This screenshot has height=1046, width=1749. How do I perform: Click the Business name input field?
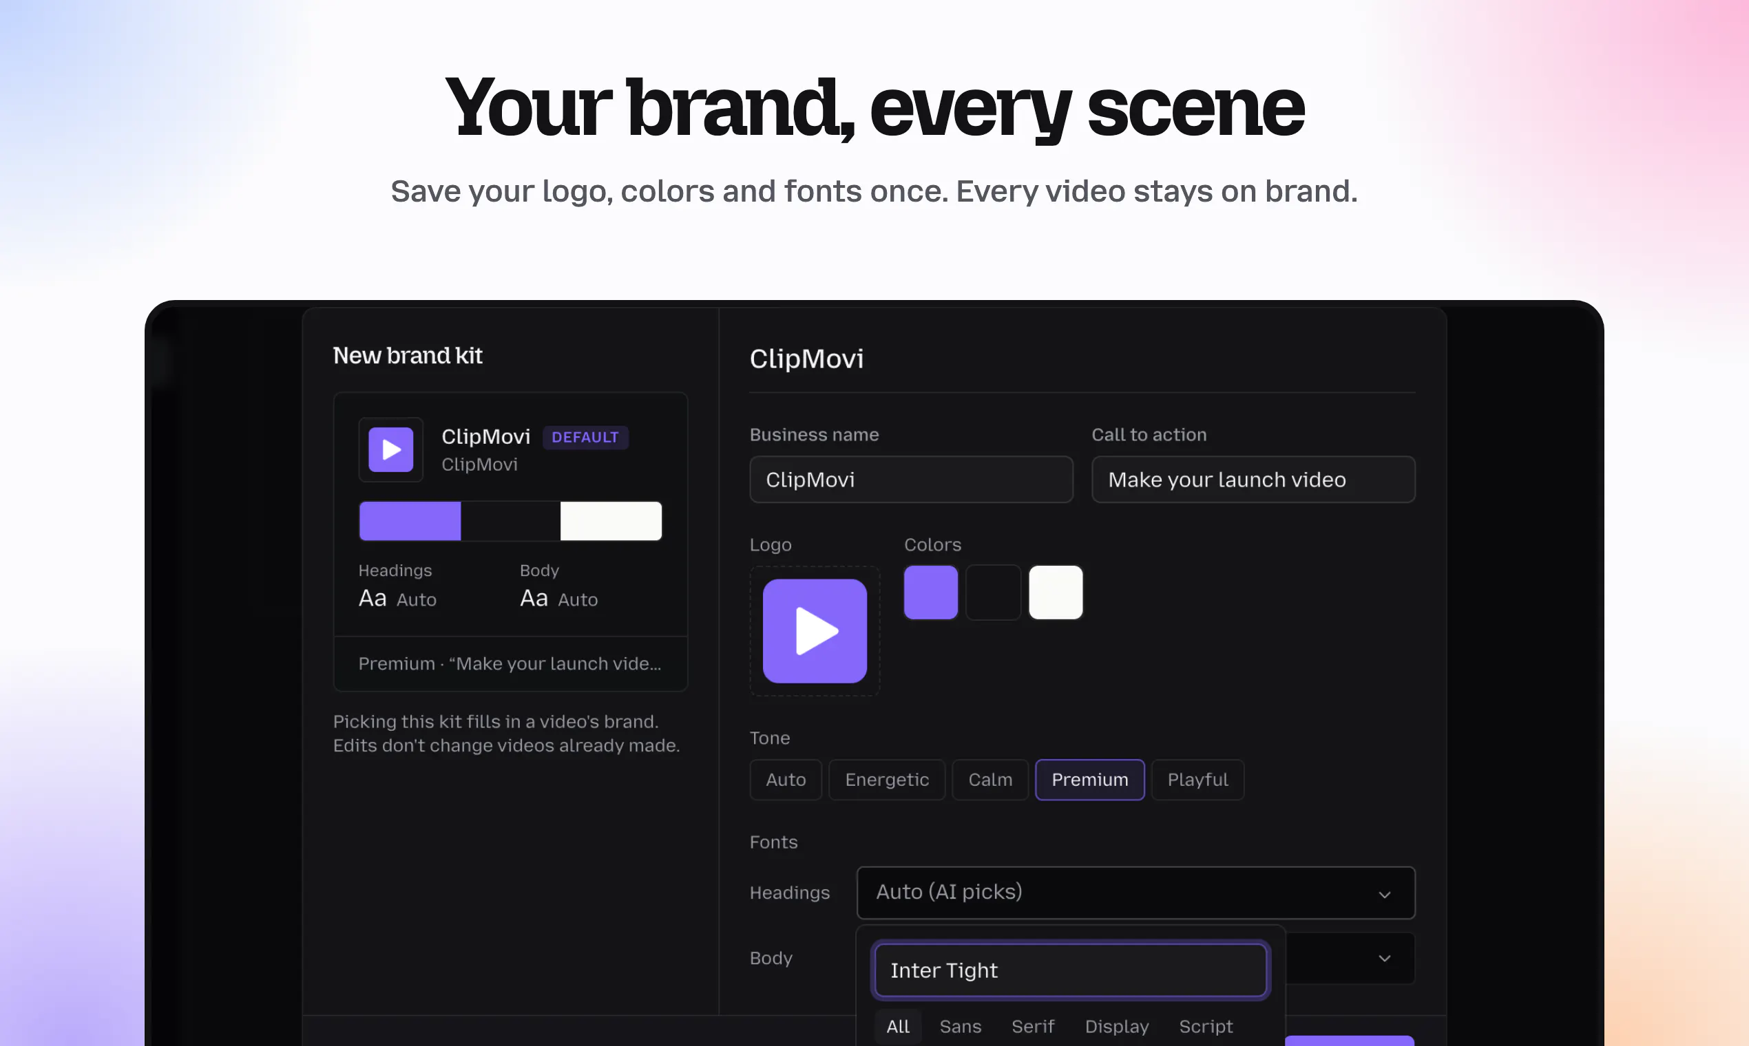coord(911,479)
